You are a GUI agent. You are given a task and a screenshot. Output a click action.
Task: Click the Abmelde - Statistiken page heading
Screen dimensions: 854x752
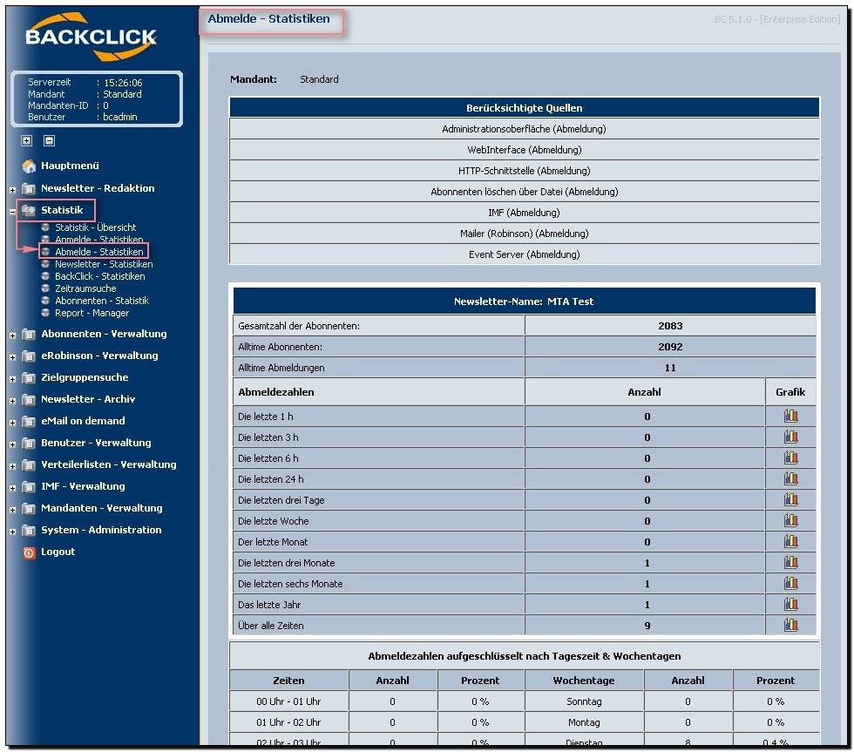(x=269, y=18)
